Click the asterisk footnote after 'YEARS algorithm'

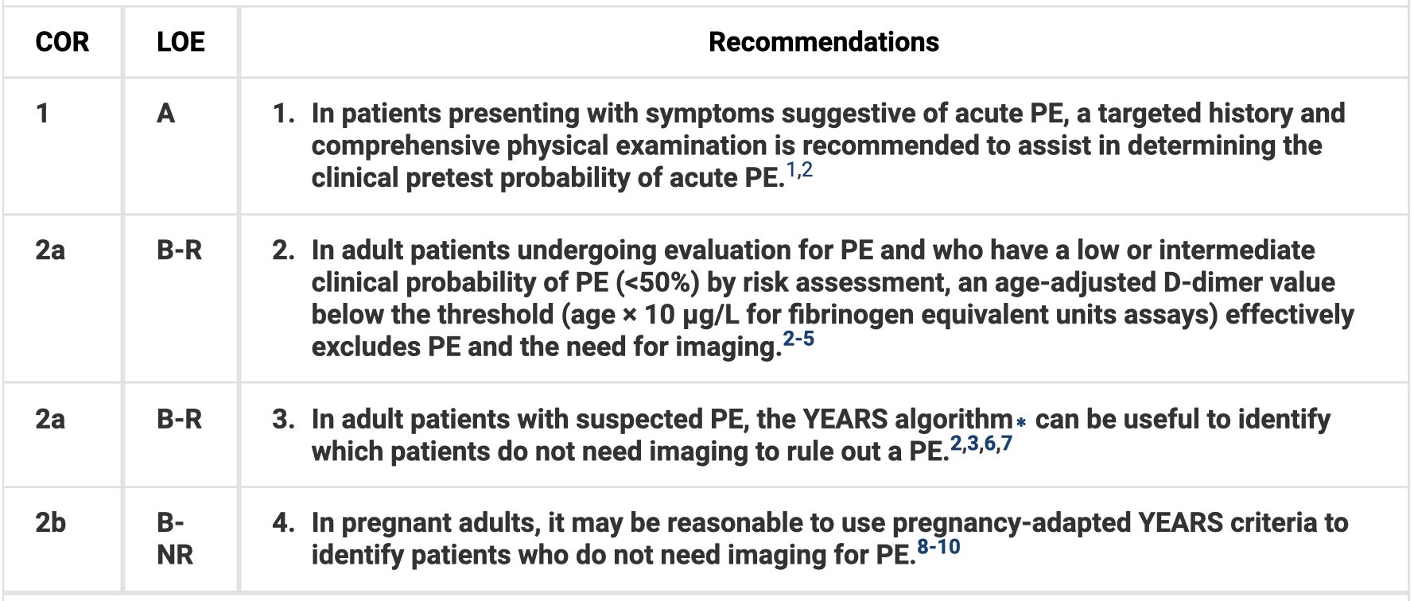pyautogui.click(x=1021, y=422)
